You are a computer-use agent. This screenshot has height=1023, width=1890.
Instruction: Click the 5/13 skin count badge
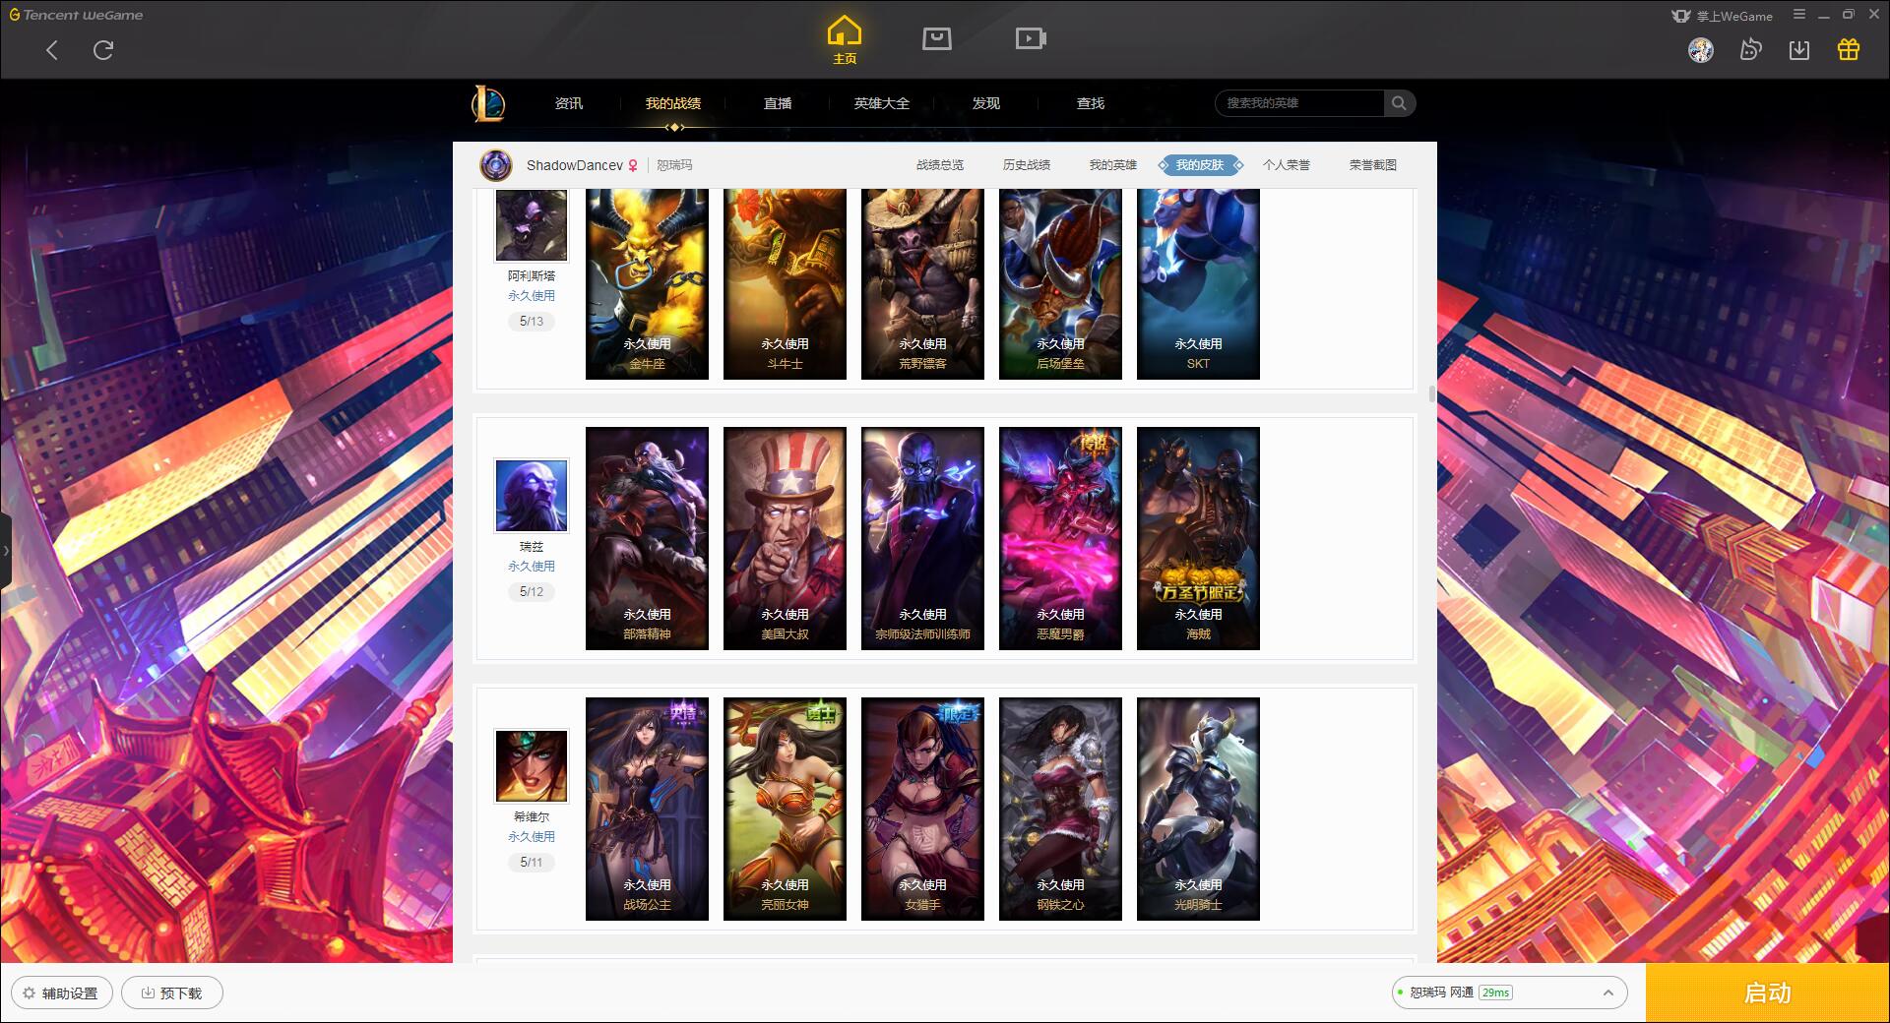point(532,322)
